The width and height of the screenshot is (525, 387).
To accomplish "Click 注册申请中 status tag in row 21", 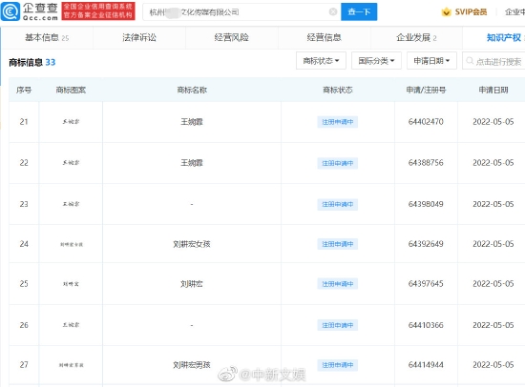I will [338, 122].
